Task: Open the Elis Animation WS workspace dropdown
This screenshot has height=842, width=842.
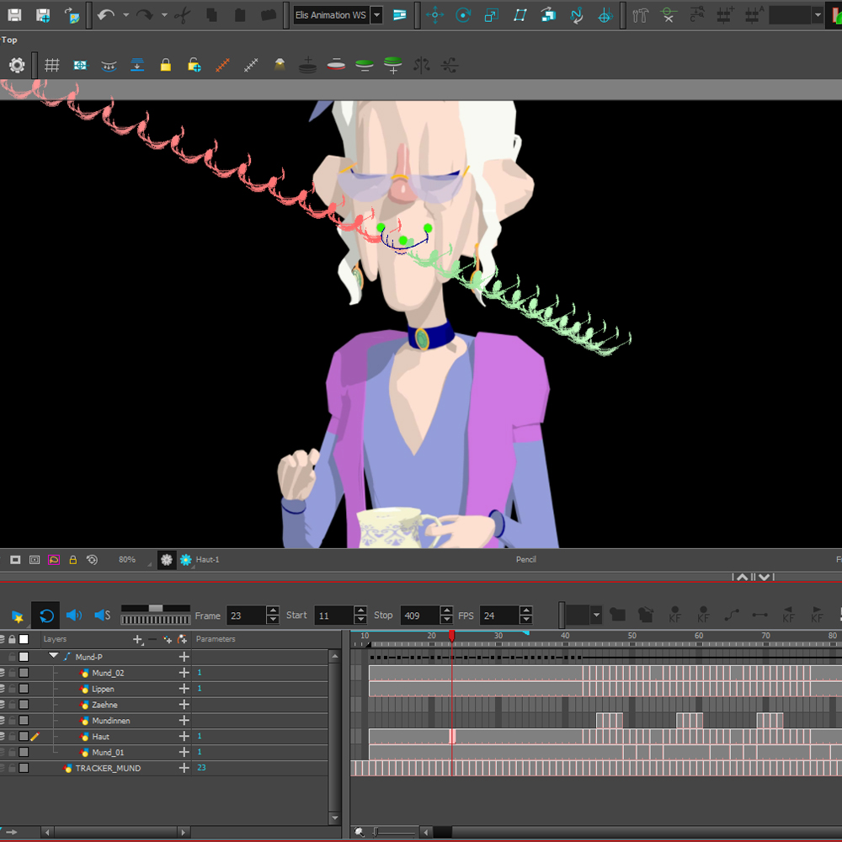Action: [377, 15]
